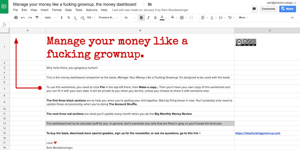Open text wrapping options

pos(220,18)
